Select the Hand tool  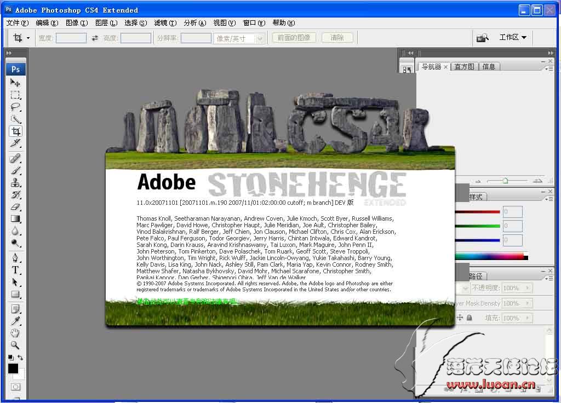click(15, 333)
